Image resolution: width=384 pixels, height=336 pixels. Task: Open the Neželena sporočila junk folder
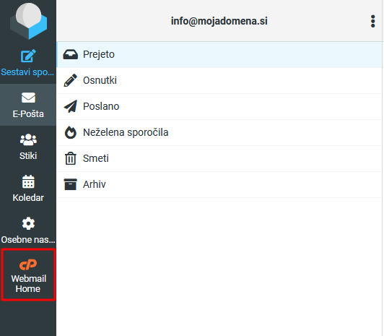click(219, 132)
